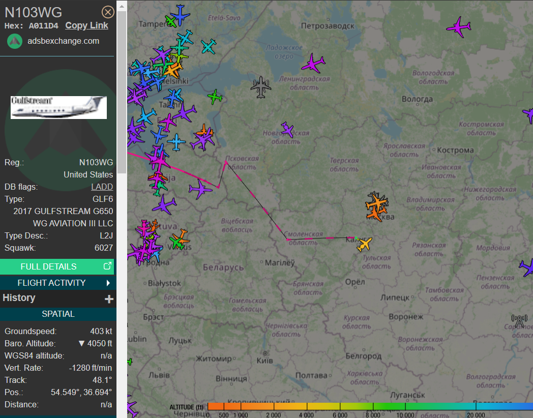Viewport: 533px width, 418px height.
Task: Click the Copy Link text
Action: pos(86,25)
